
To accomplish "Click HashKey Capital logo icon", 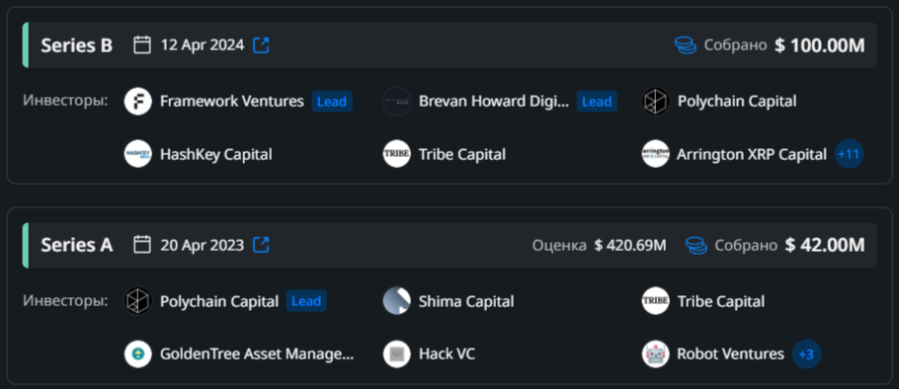I will (138, 154).
